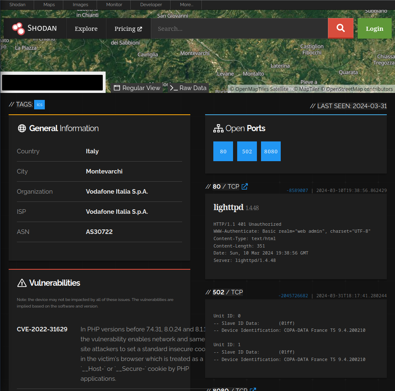Switch to the Images section in top nav
Viewport: 395px width, 391px height.
(80, 5)
